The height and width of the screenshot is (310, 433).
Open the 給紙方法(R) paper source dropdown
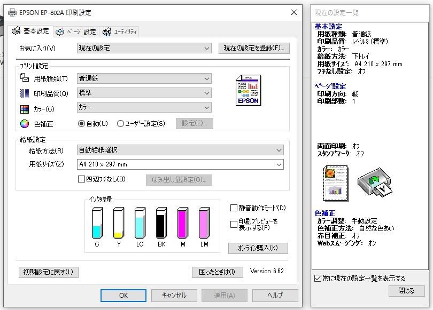click(x=180, y=150)
